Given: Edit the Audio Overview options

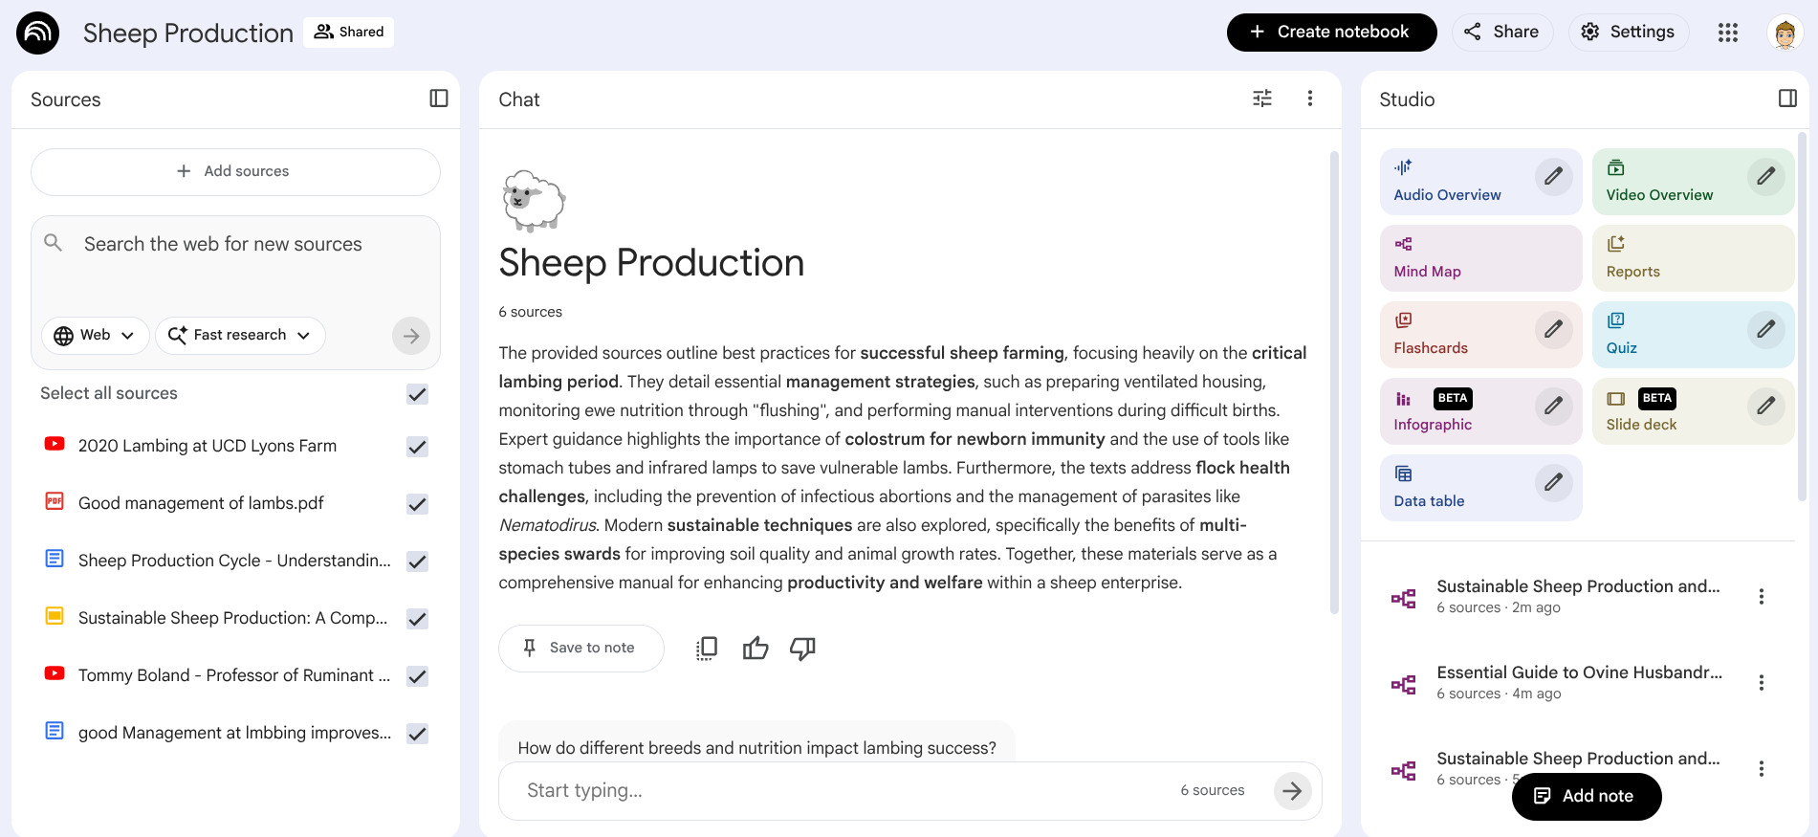Looking at the screenshot, I should pyautogui.click(x=1553, y=176).
